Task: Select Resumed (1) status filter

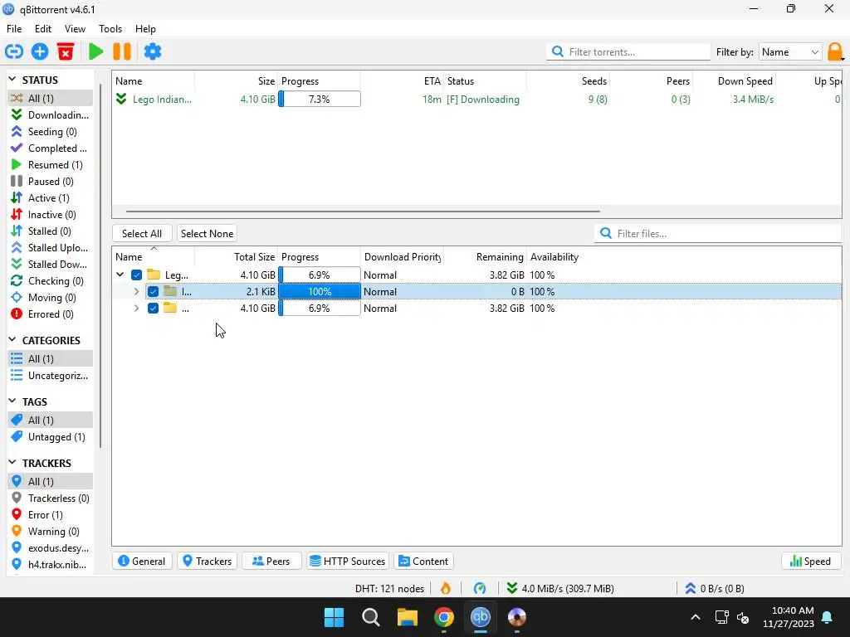Action: pos(51,165)
